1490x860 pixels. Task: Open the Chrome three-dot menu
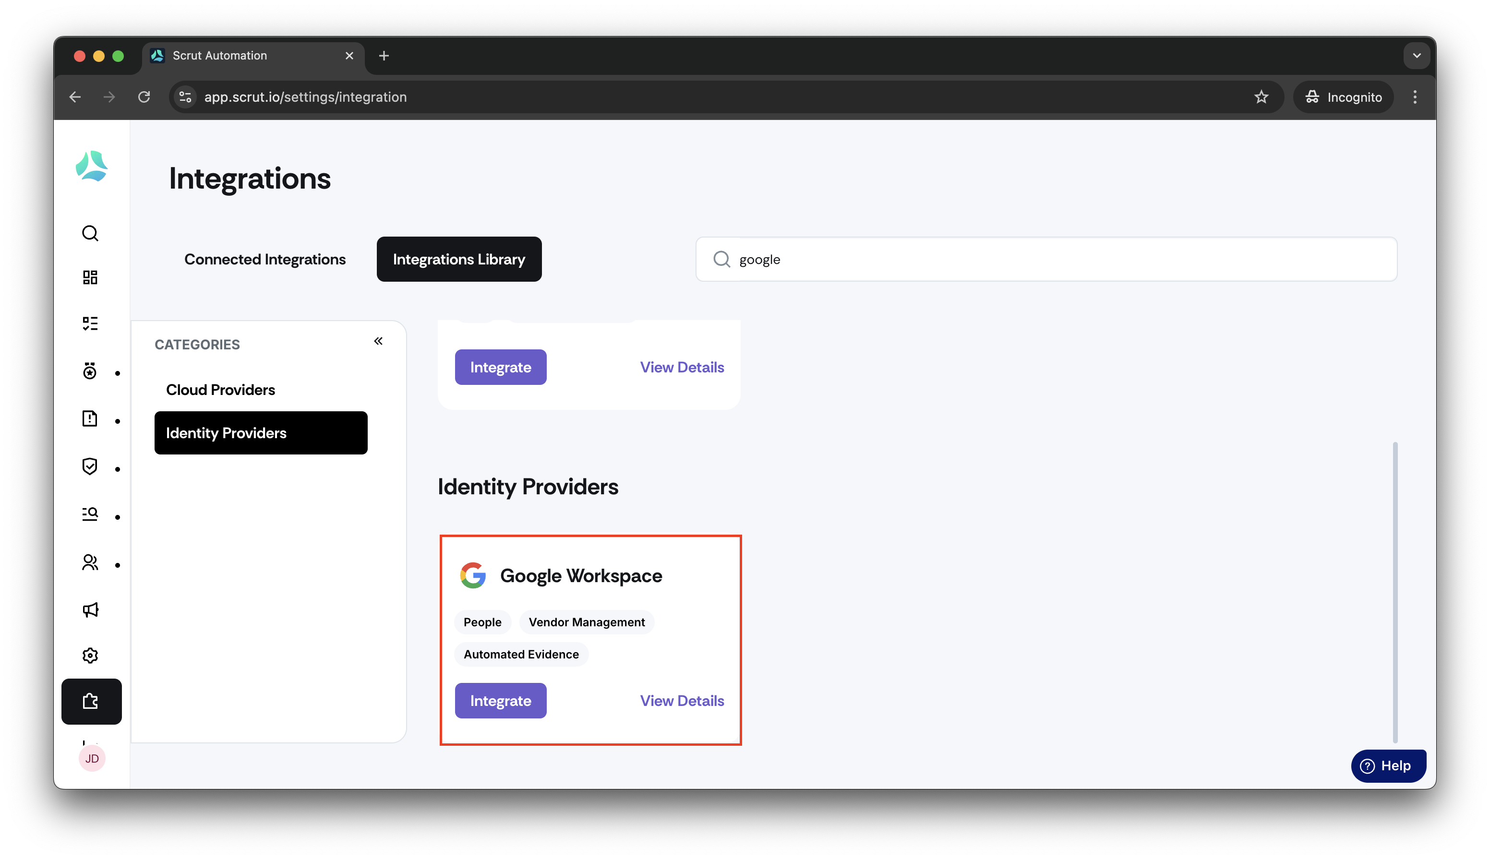click(1414, 97)
